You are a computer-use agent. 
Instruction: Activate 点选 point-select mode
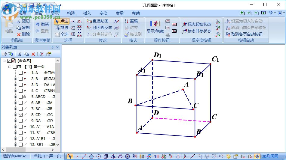click(62, 21)
